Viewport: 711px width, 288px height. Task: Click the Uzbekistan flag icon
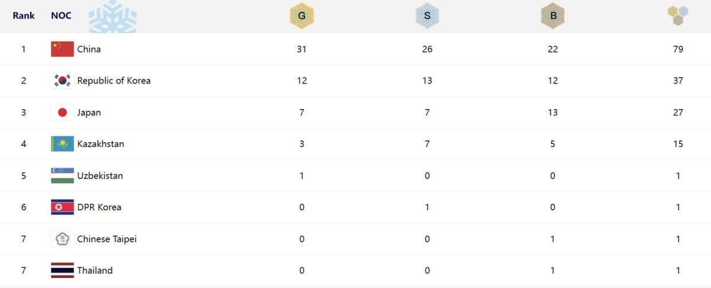(62, 175)
